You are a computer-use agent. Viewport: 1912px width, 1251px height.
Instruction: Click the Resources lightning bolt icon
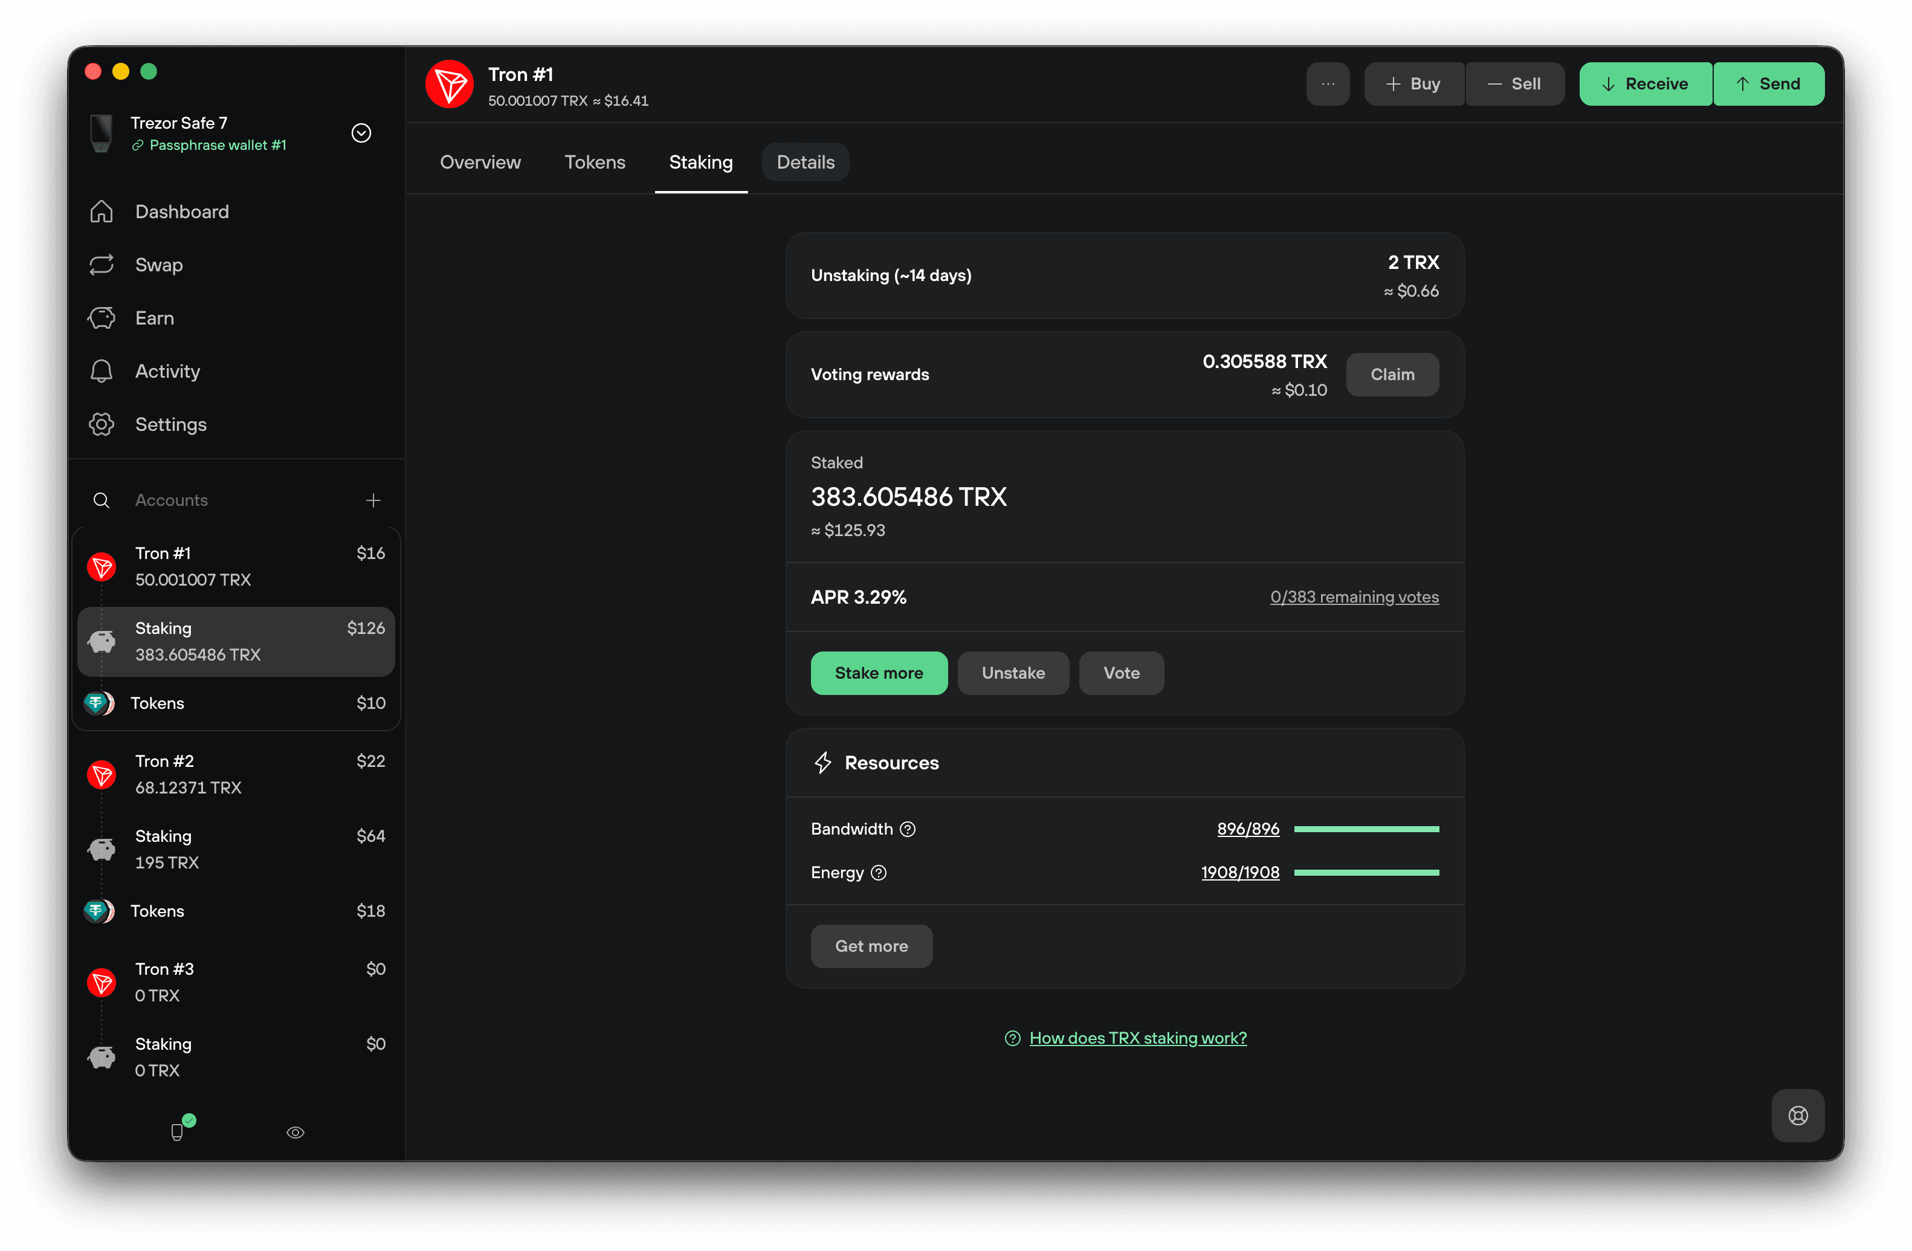822,763
